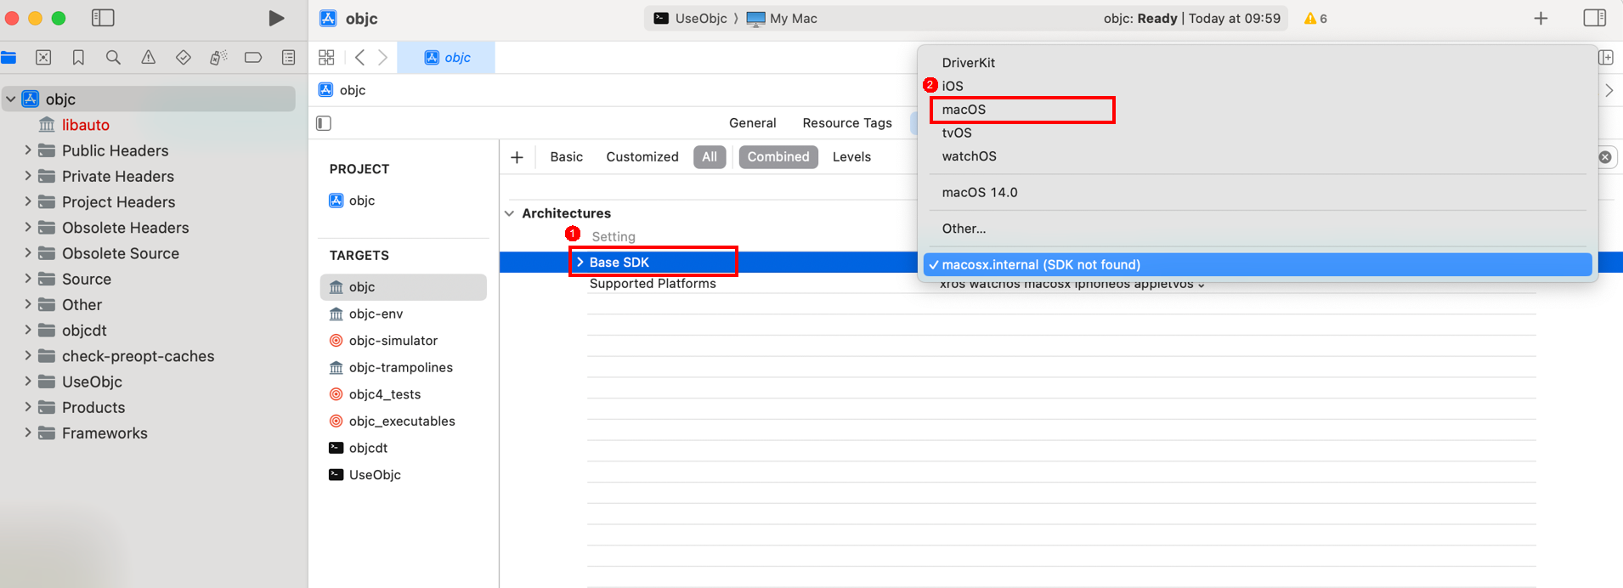Clear the build settings search filter
Screen dimensions: 1623x588
click(x=1605, y=157)
